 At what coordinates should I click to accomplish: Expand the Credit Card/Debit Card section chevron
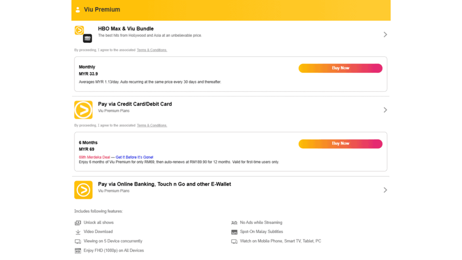tap(385, 110)
